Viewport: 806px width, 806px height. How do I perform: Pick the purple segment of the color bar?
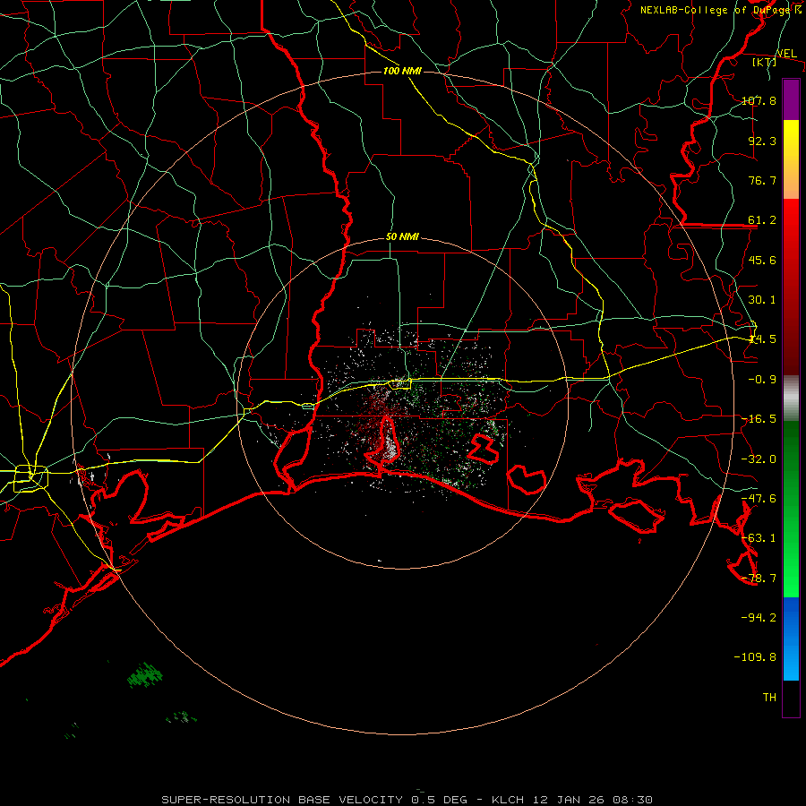point(791,99)
